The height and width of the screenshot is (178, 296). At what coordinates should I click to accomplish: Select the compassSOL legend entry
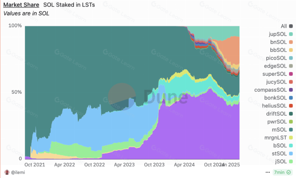click(274, 90)
